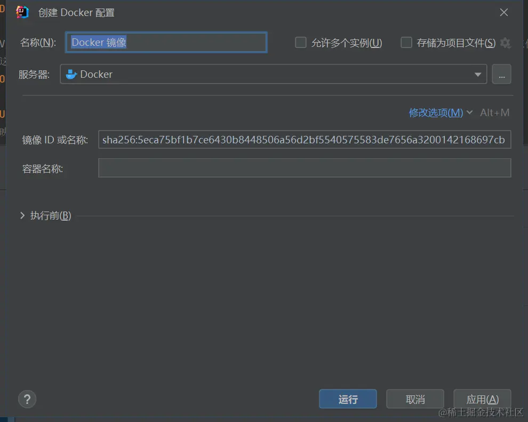528x422 pixels.
Task: Click the 镜像 ID 或名称 sha256 field
Action: tap(305, 139)
